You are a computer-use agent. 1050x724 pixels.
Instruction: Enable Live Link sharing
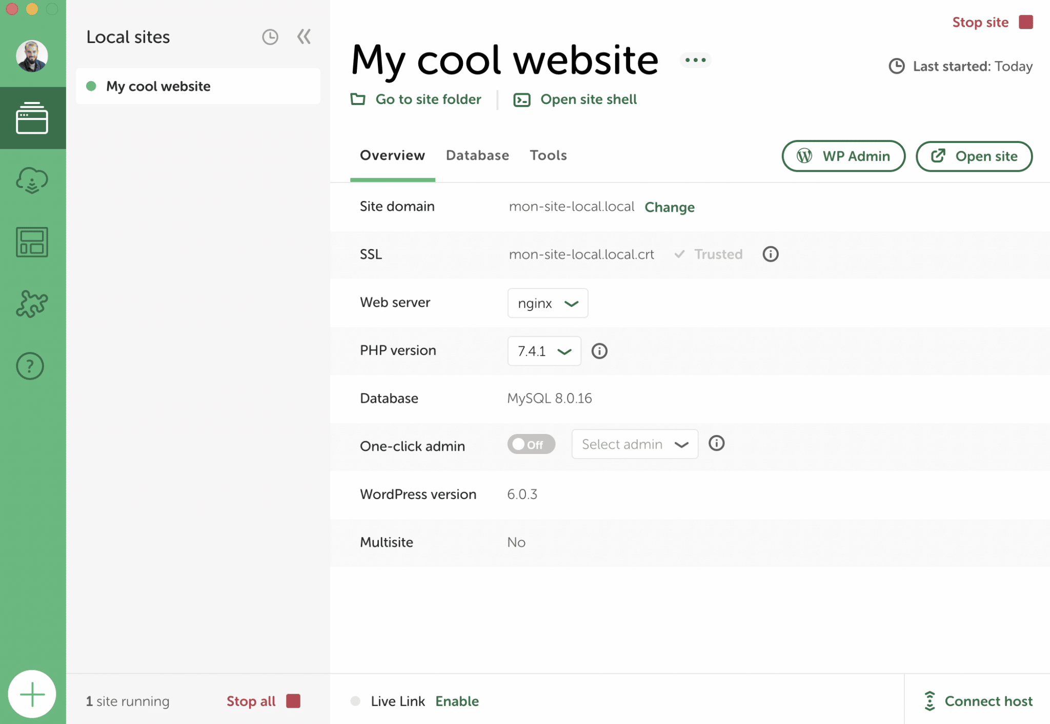coord(456,701)
